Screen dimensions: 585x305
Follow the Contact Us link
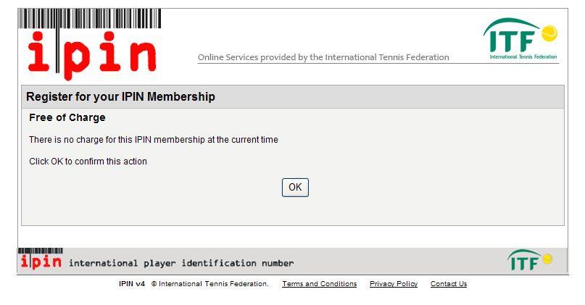[x=449, y=284]
